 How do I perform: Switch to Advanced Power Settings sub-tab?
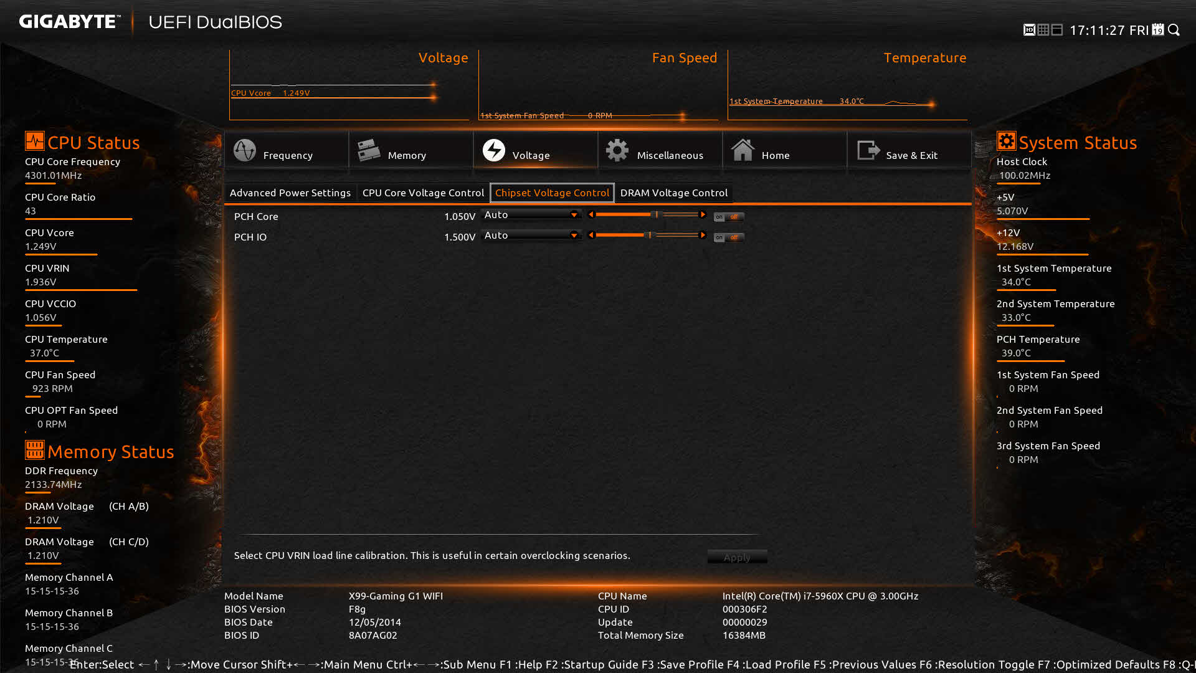(x=290, y=193)
